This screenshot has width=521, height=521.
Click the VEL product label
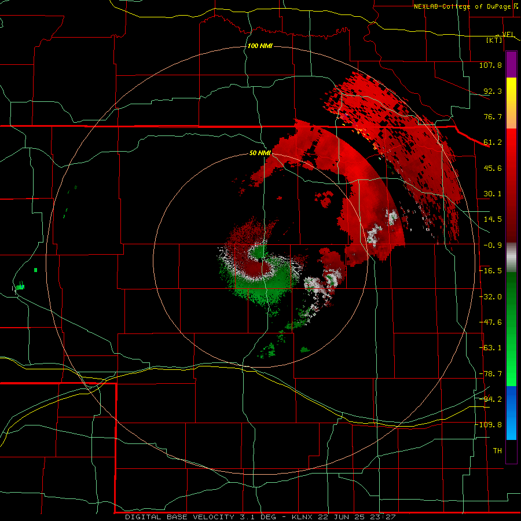click(508, 34)
